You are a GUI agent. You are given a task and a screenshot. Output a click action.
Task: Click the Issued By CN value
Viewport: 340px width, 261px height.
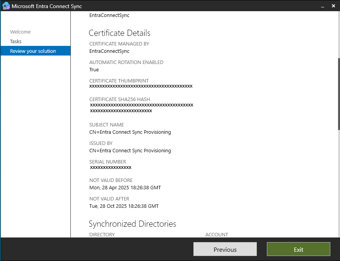(x=130, y=151)
